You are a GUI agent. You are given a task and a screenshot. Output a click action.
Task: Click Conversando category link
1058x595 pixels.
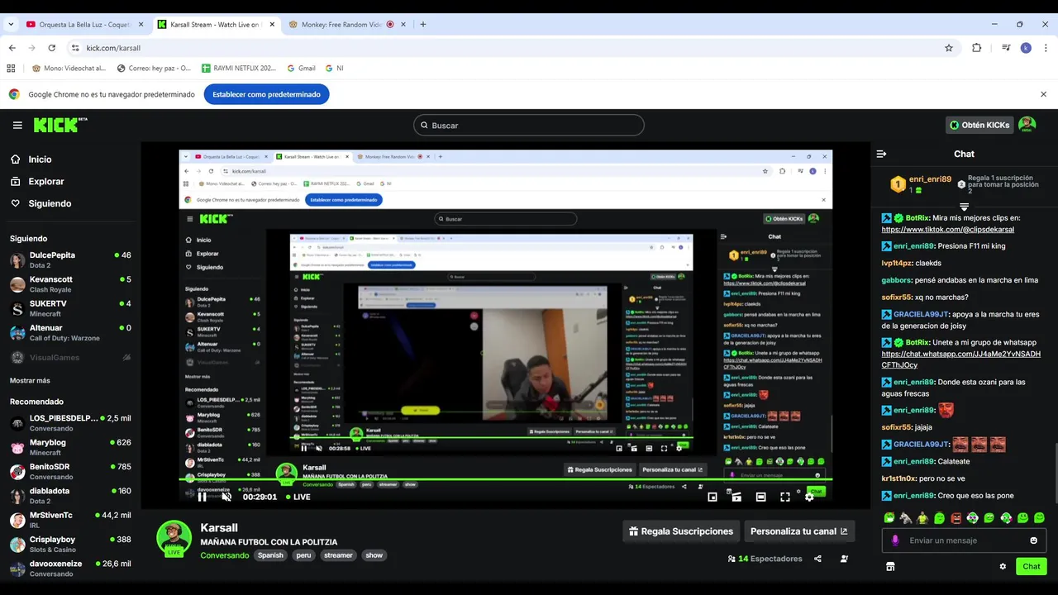224,555
